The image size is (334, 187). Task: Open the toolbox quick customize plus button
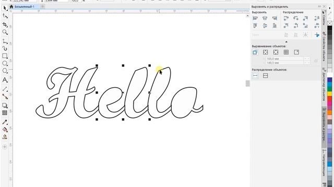(5, 146)
